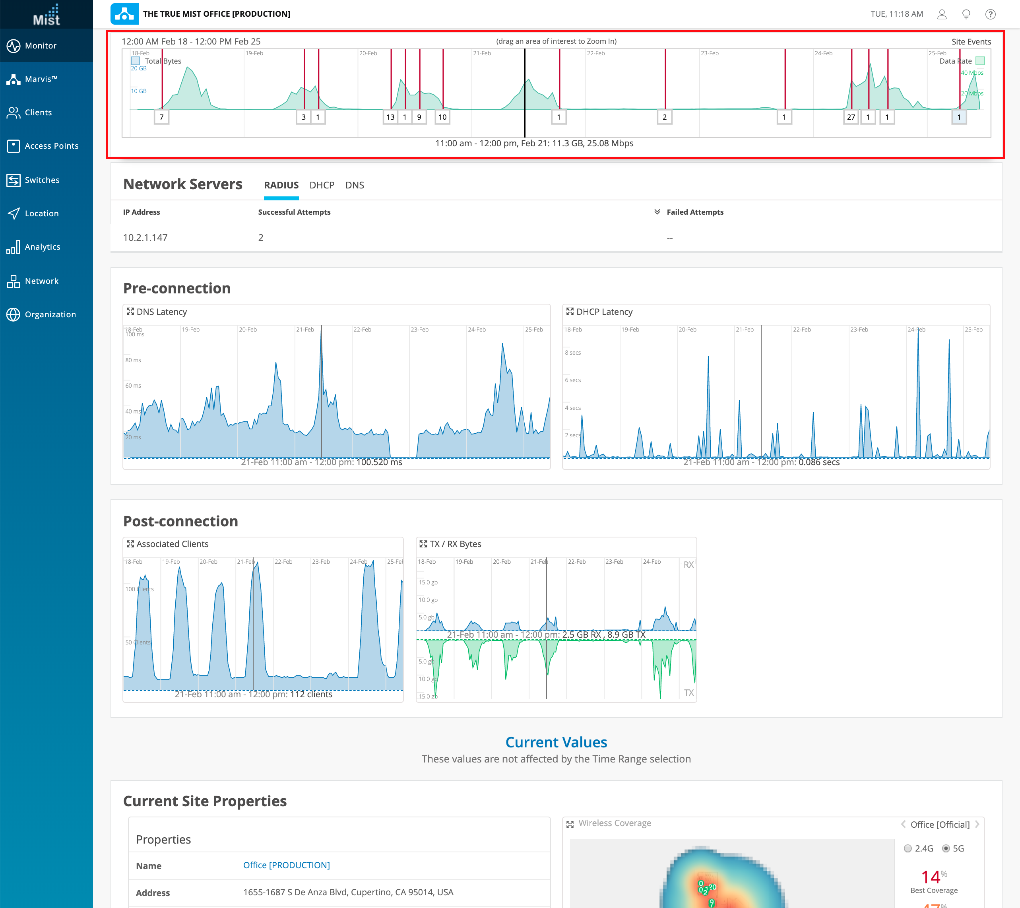Open the Office [PRODUCTION] name link
Screen dimensions: 1020x908
pyautogui.click(x=287, y=865)
